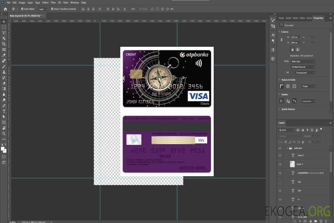Create a new layer from Layers footer
The height and width of the screenshot is (223, 334).
(x=321, y=221)
